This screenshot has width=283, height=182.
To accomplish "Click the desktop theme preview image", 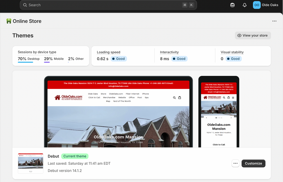I will 119,112.
